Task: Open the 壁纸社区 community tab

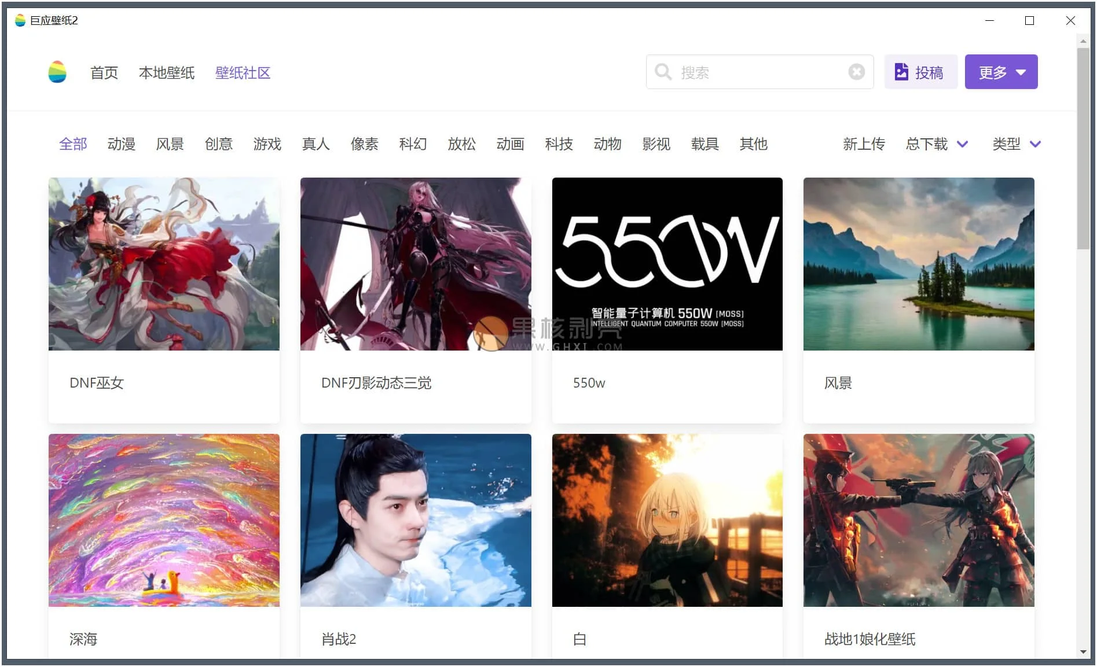Action: pos(243,73)
